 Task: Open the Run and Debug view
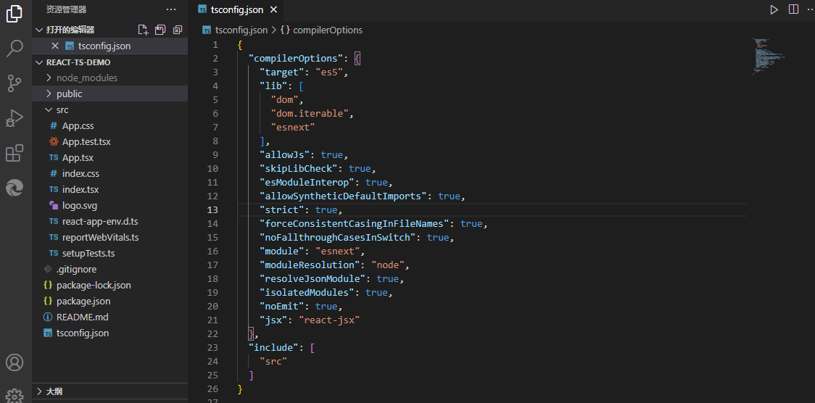pos(15,118)
